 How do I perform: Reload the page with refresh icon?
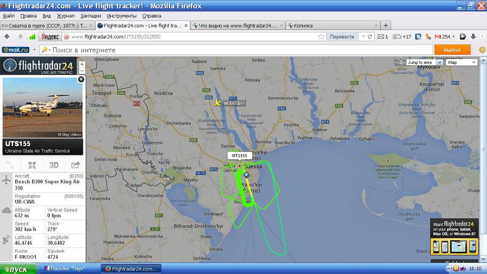click(370, 37)
